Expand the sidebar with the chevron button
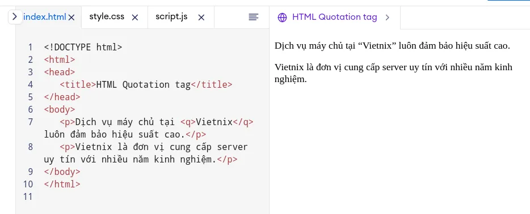 click(x=15, y=16)
